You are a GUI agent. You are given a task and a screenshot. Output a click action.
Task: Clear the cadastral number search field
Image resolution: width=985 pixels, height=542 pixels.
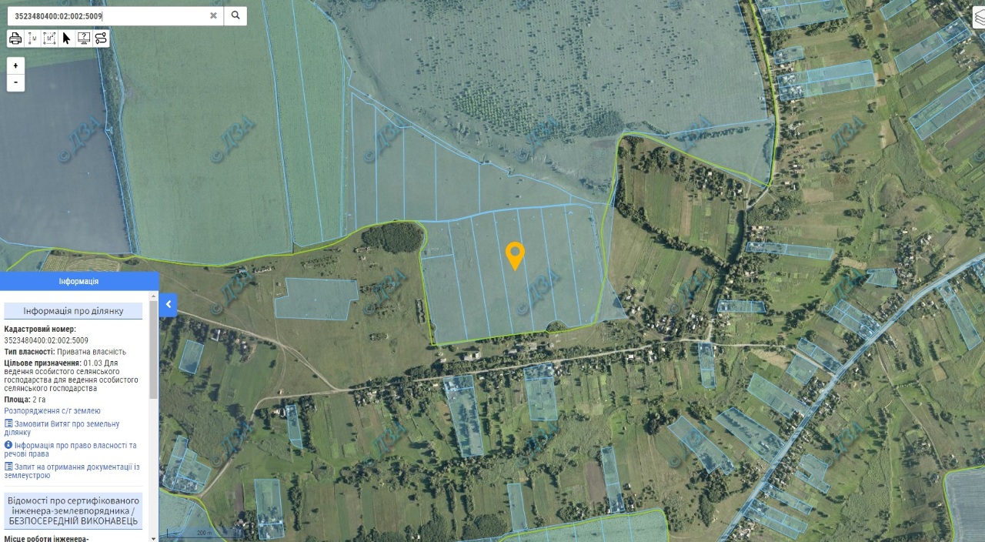click(213, 15)
